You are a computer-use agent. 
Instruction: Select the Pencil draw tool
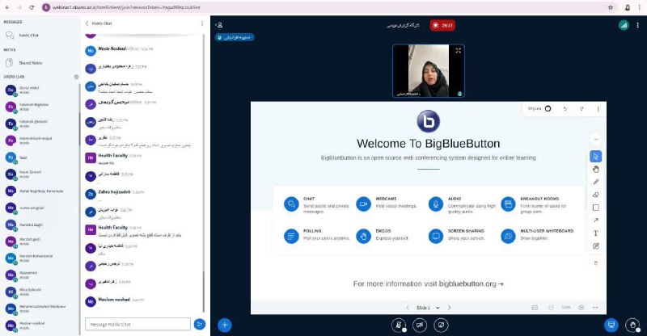coord(595,182)
